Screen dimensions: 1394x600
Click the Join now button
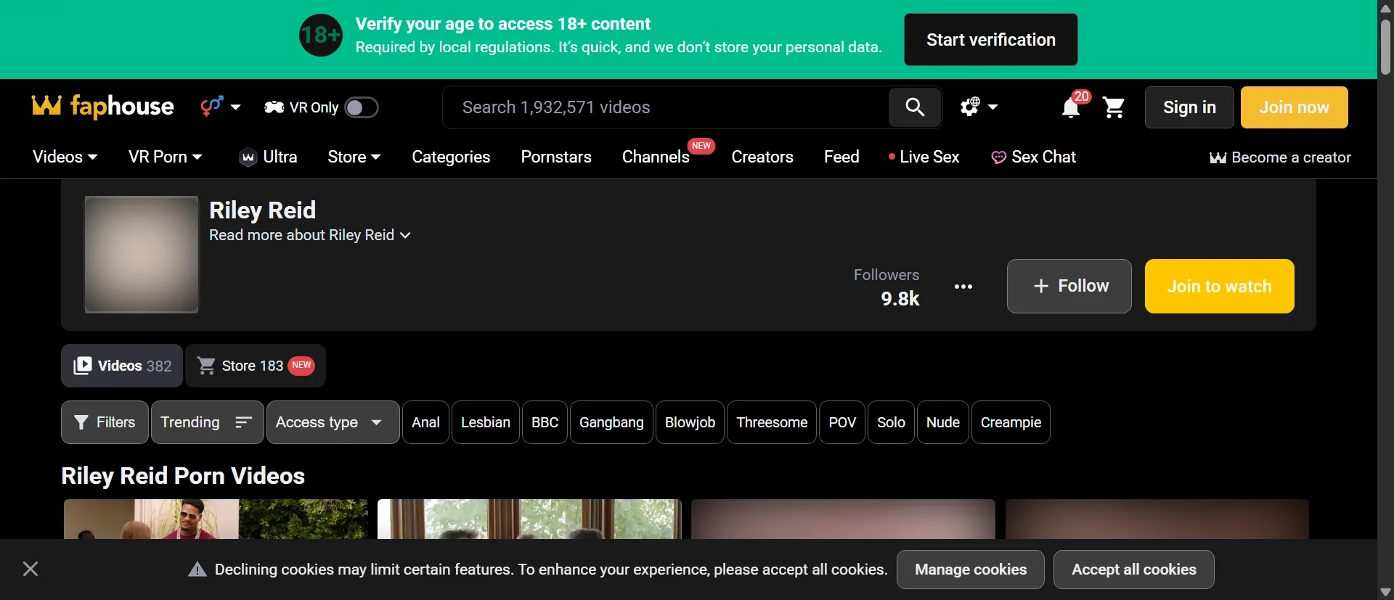pyautogui.click(x=1294, y=107)
